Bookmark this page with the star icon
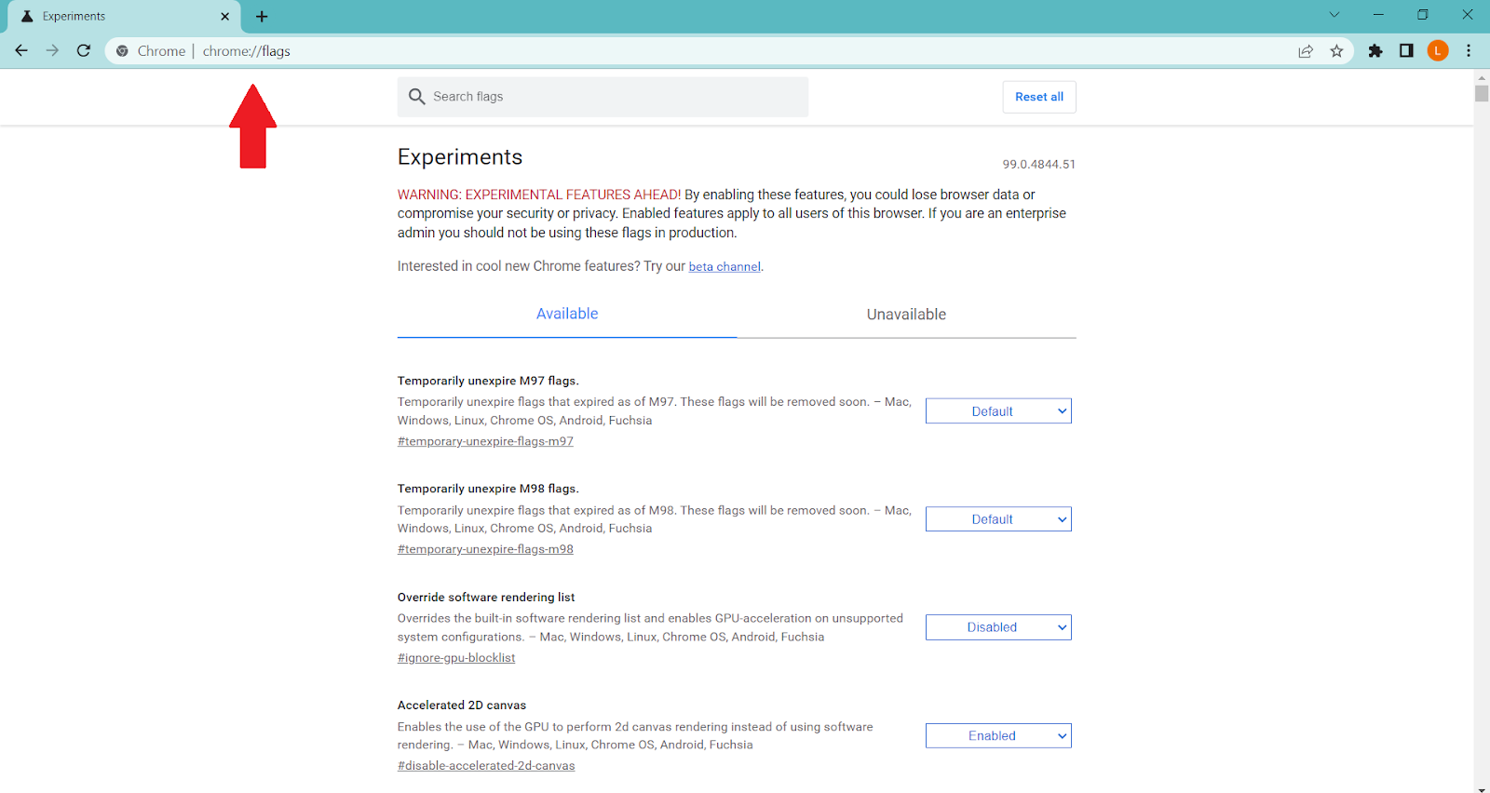 (1336, 51)
